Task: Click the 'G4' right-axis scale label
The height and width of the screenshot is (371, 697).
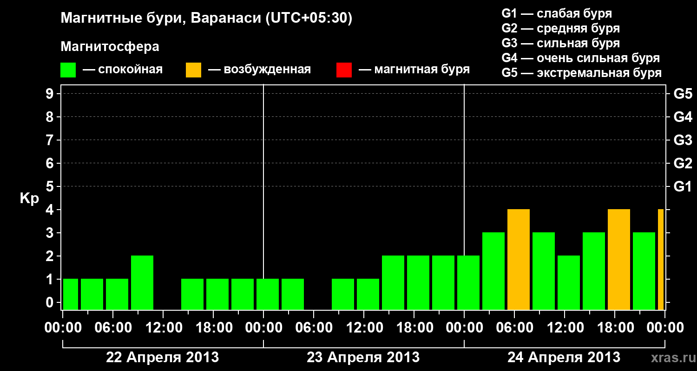Action: (683, 117)
